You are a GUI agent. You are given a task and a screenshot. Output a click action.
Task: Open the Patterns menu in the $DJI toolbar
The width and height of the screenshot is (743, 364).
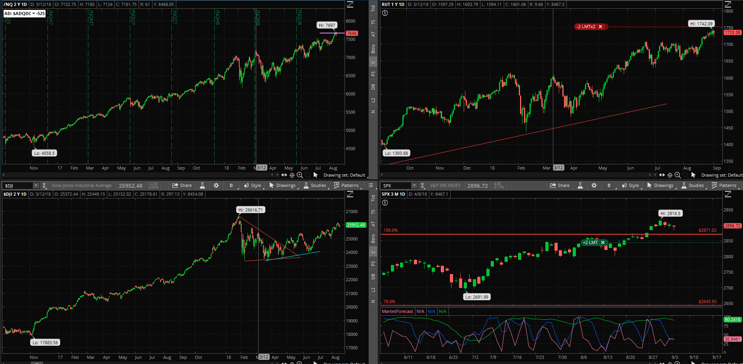point(346,185)
